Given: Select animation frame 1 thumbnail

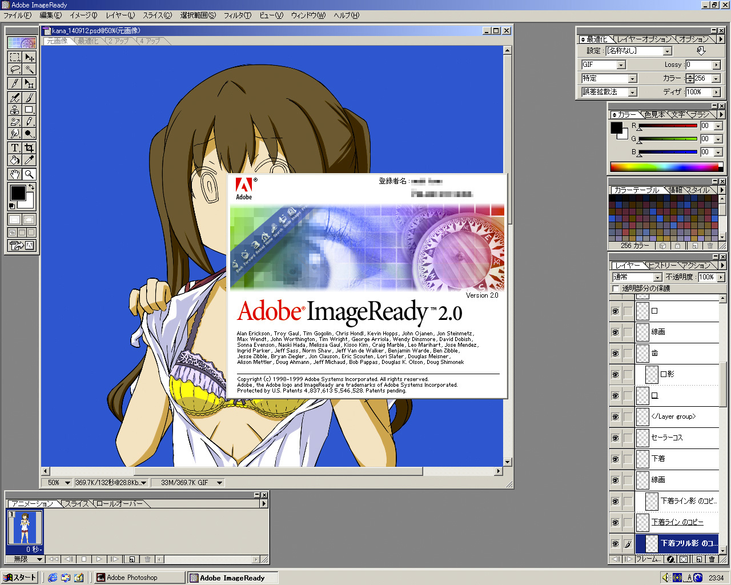Looking at the screenshot, I should pyautogui.click(x=24, y=527).
